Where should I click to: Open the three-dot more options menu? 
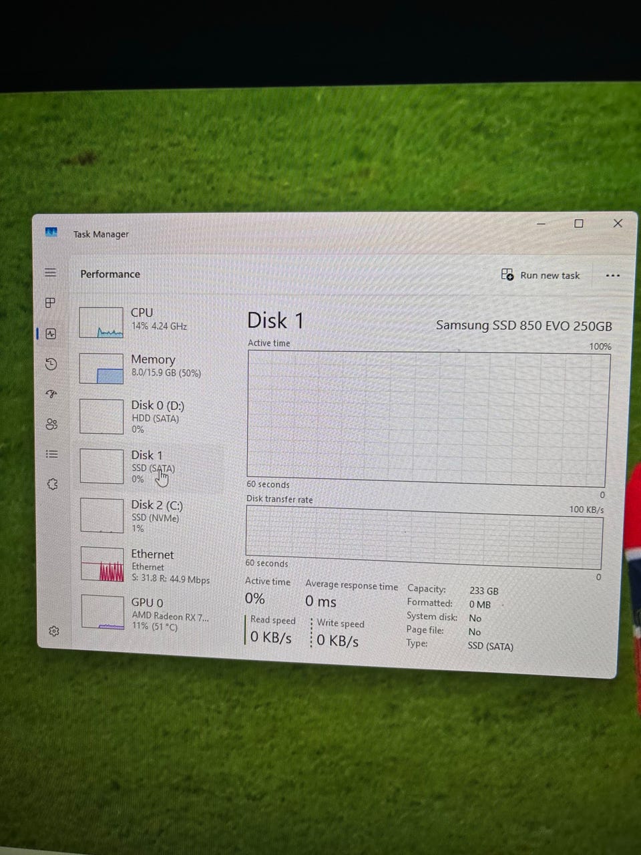tap(612, 275)
